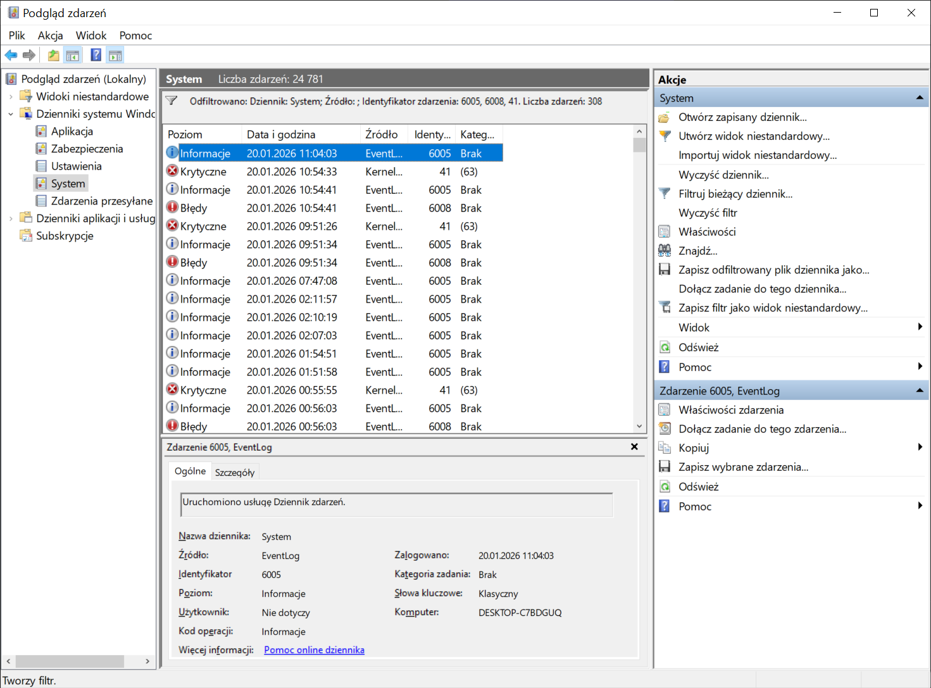
Task: Click the up-one-level folder toolbar icon
Action: [54, 56]
